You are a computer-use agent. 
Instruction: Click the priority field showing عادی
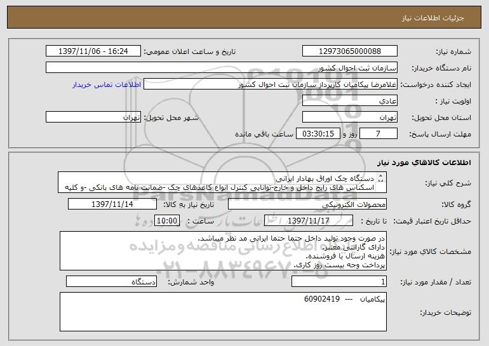pos(349,101)
